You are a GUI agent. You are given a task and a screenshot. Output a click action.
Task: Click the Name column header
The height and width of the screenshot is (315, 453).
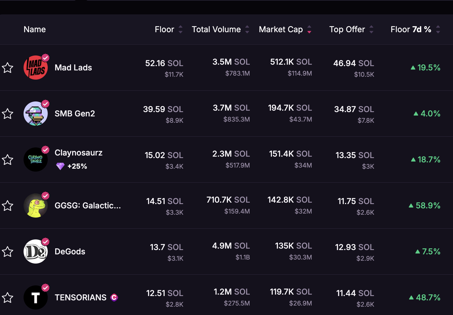[35, 29]
